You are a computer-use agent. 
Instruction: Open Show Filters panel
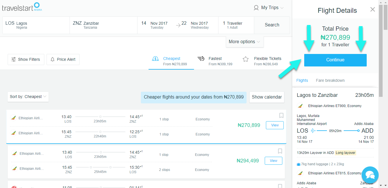pos(26,59)
